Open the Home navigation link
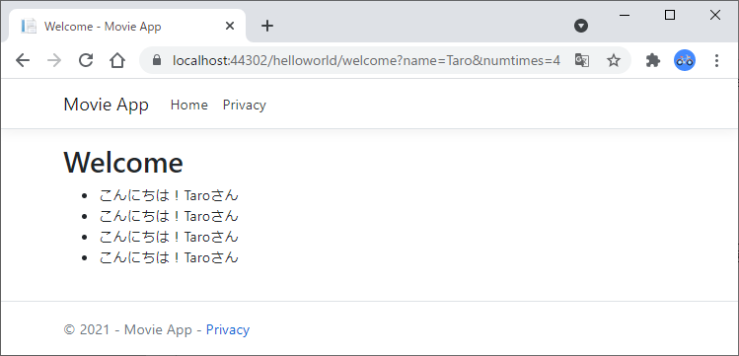 (x=189, y=105)
